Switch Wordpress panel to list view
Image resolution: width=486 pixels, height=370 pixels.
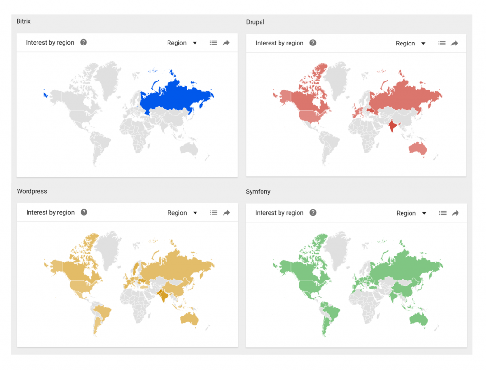(x=214, y=213)
